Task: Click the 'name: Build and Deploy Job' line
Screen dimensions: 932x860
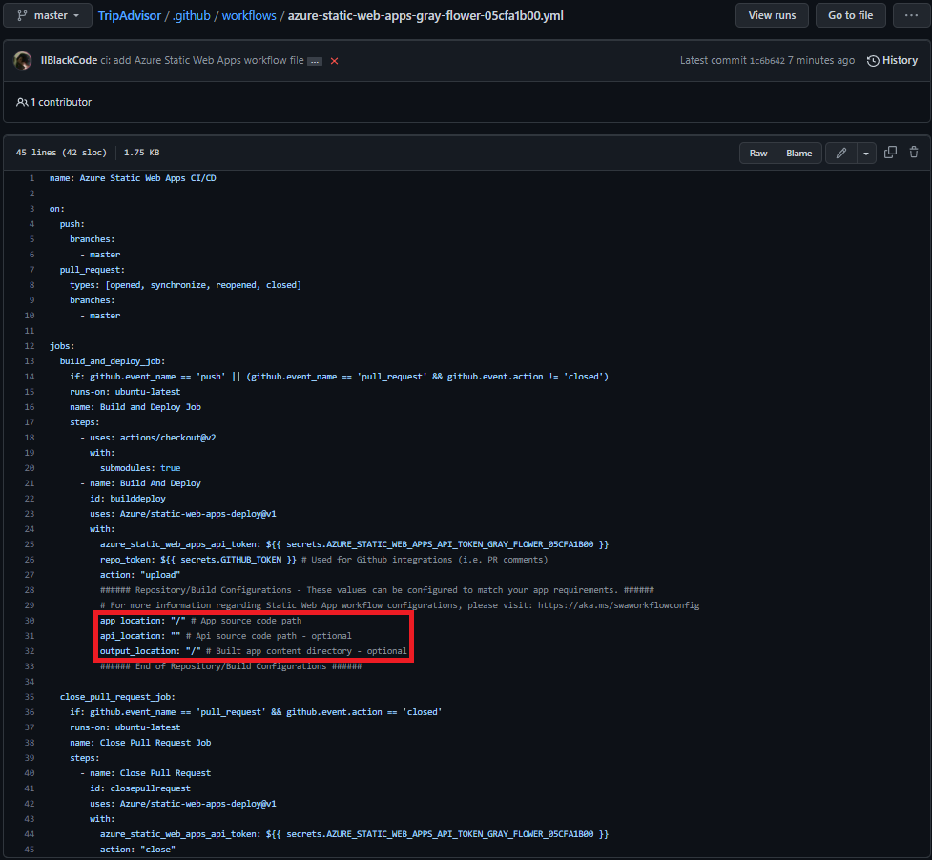Action: 135,407
